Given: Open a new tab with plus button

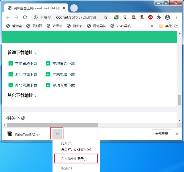Looking at the screenshot, I should (x=74, y=8).
